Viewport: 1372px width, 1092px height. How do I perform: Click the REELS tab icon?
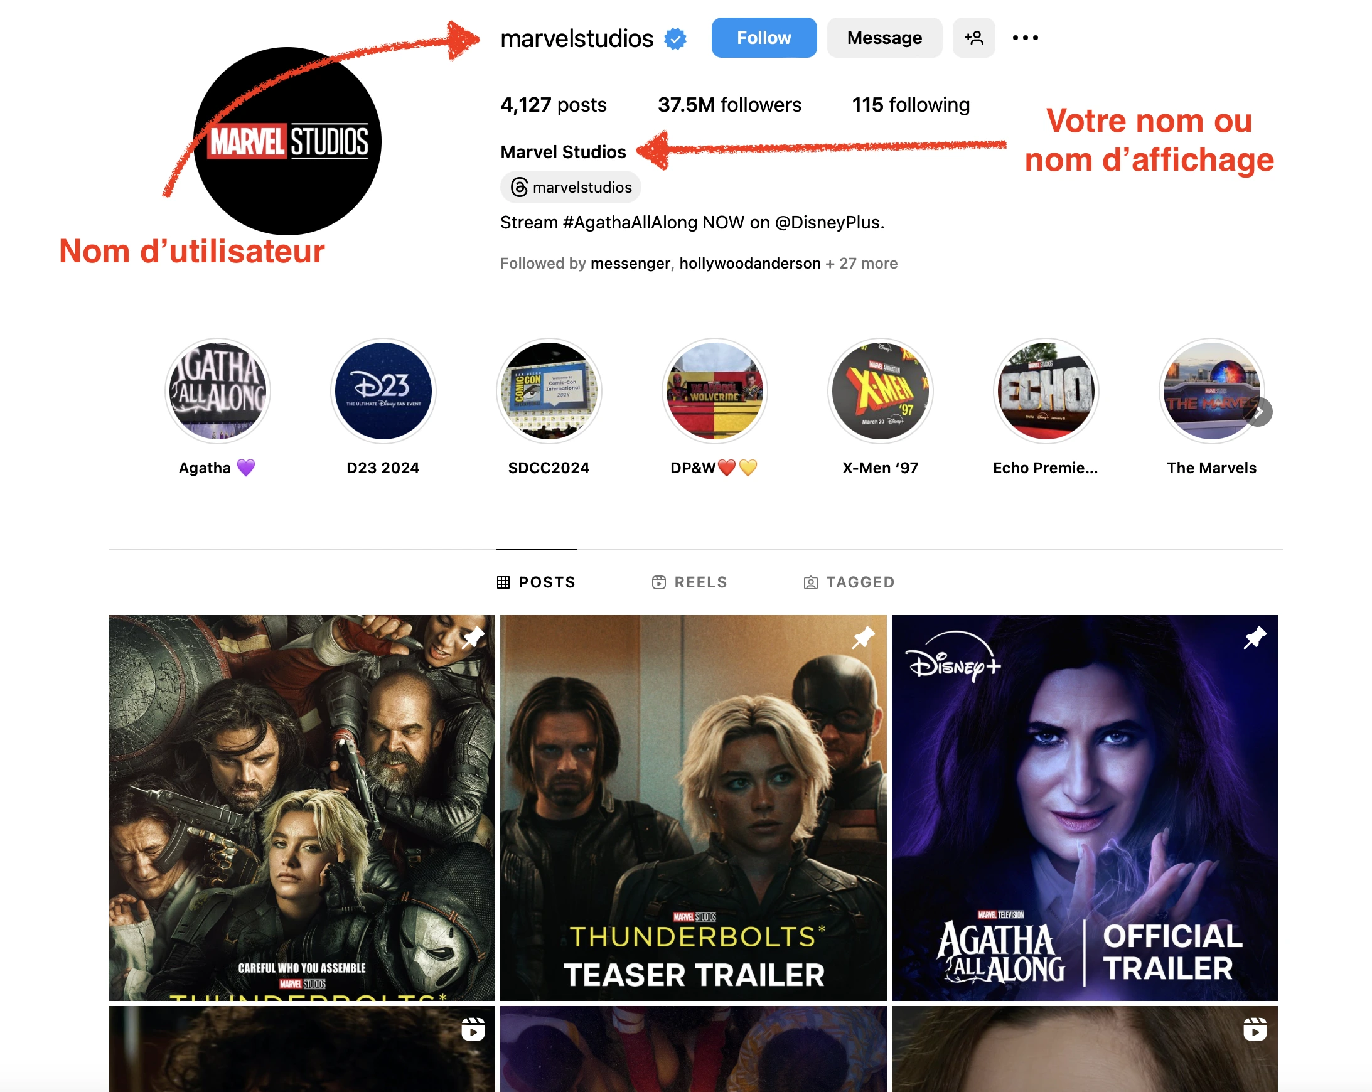point(658,581)
